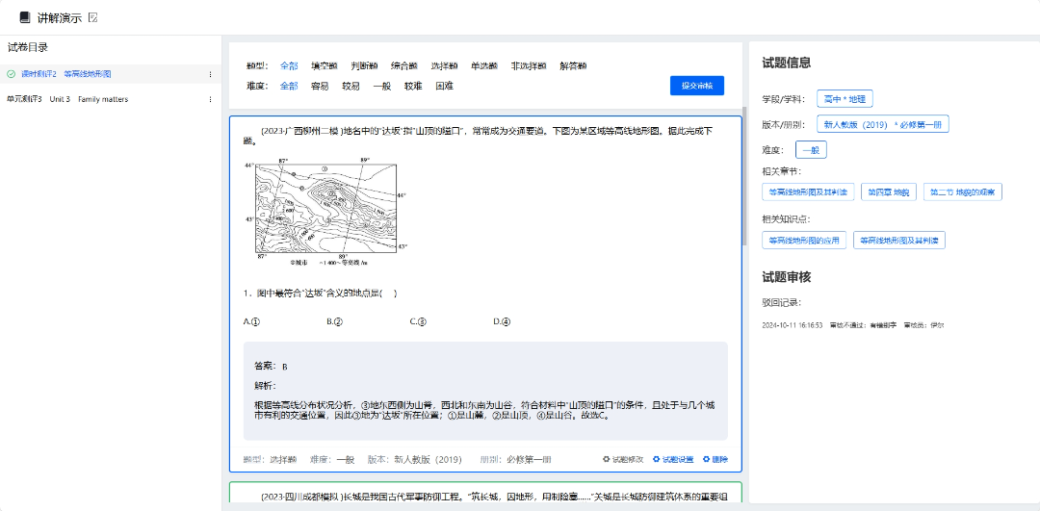
Task: Filter difficulty by 一般 in the filter row
Action: (x=382, y=87)
